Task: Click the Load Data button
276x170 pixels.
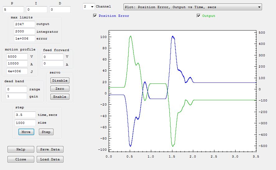Action: 50,159
